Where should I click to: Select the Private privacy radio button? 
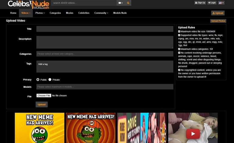[50, 79]
